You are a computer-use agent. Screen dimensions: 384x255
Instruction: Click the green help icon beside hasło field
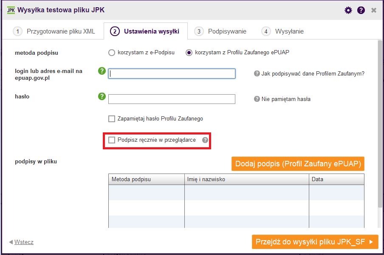pyautogui.click(x=102, y=96)
